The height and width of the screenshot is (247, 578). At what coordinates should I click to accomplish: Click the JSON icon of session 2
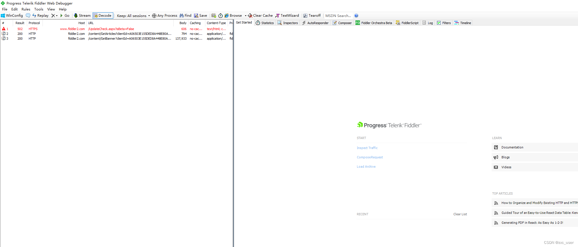[4, 34]
